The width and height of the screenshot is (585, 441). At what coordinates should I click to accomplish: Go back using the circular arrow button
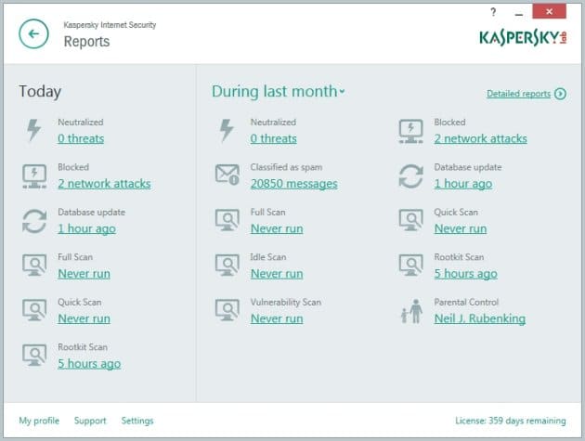[33, 34]
